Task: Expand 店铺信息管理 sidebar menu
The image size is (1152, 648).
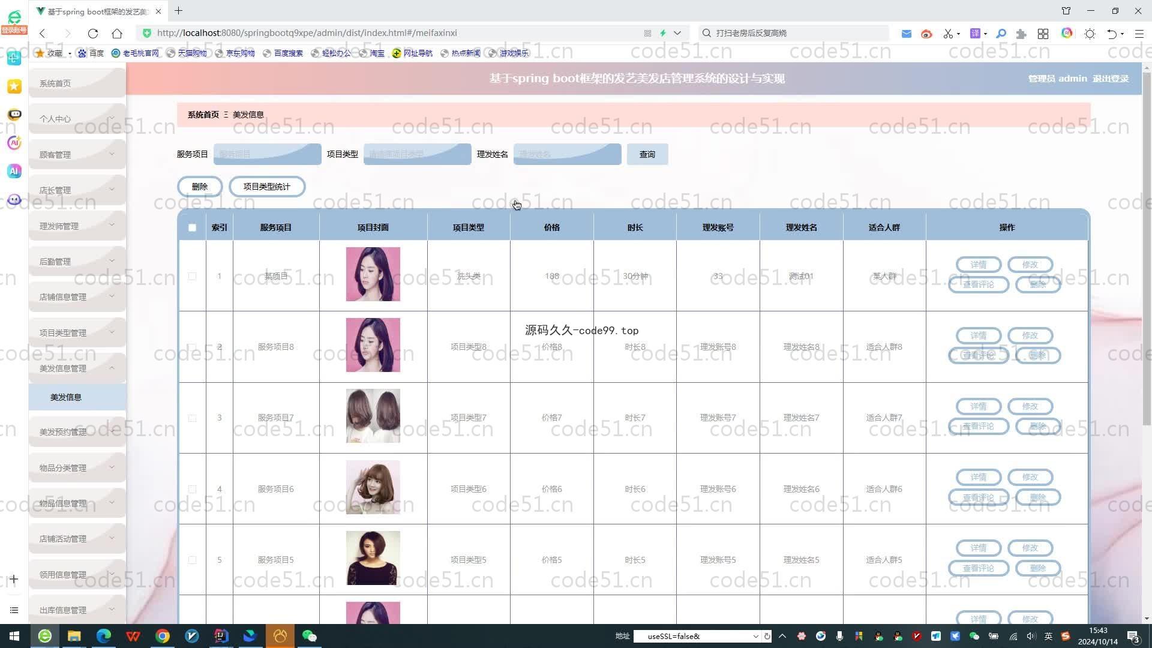Action: point(77,296)
